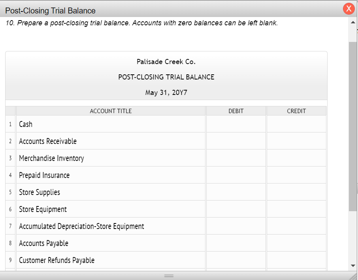Click the Cash credit input cell
This screenshot has height=280, width=358.
pos(296,124)
